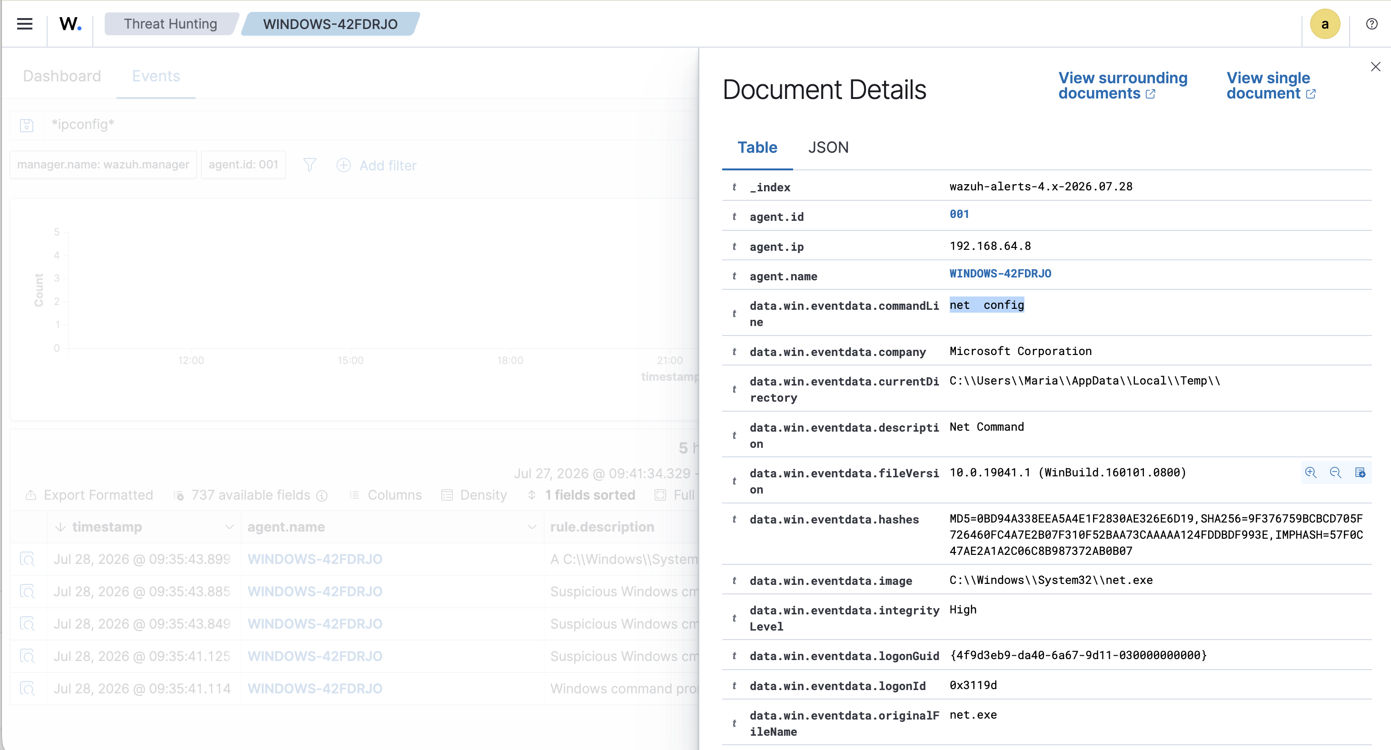The height and width of the screenshot is (750, 1391).
Task: Click the logonGuid value in braces
Action: coord(1078,655)
